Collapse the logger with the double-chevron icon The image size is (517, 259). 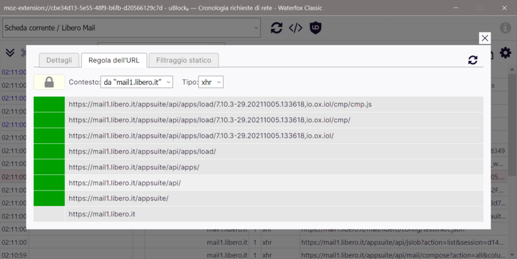tap(10, 53)
